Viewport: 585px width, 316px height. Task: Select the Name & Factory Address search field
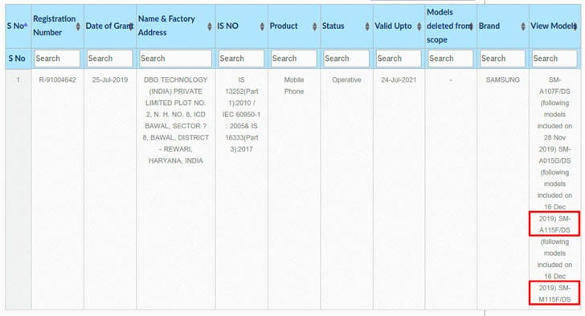(x=175, y=59)
